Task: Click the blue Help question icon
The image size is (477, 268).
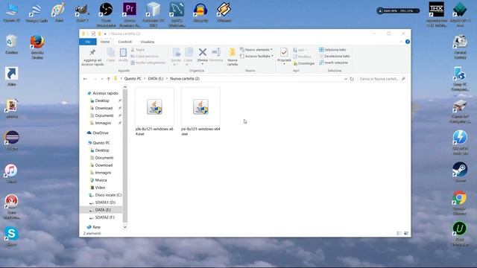Action: pos(408,42)
